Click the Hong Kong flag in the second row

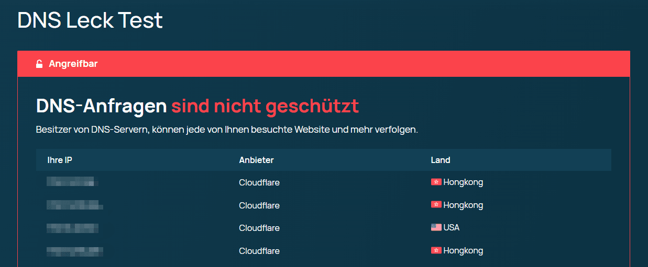point(436,205)
